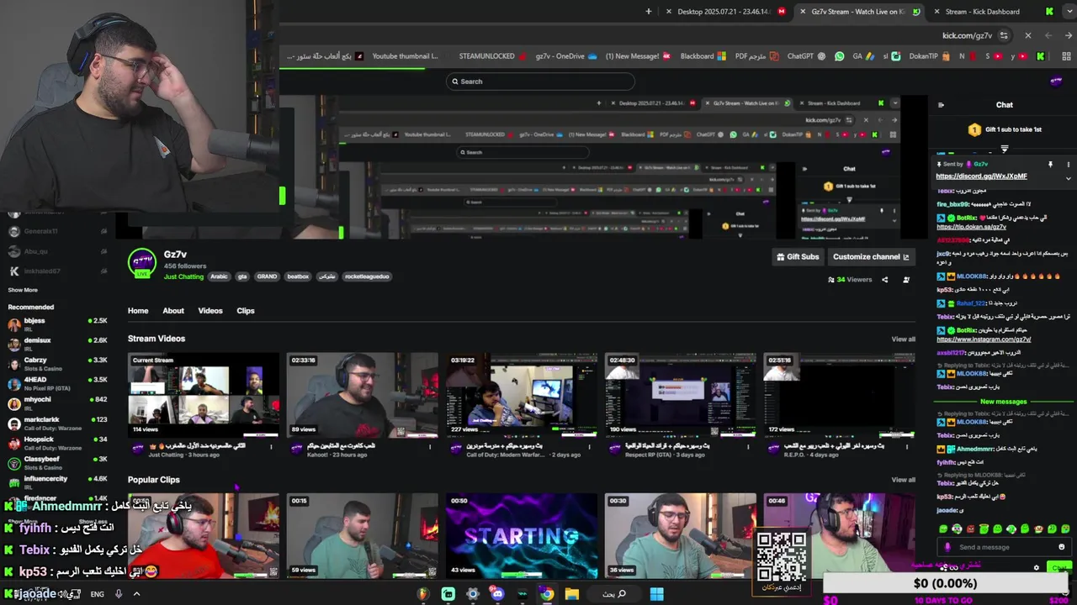This screenshot has height=605, width=1077.
Task: Collapse the chat panel with arrow icon
Action: click(941, 105)
